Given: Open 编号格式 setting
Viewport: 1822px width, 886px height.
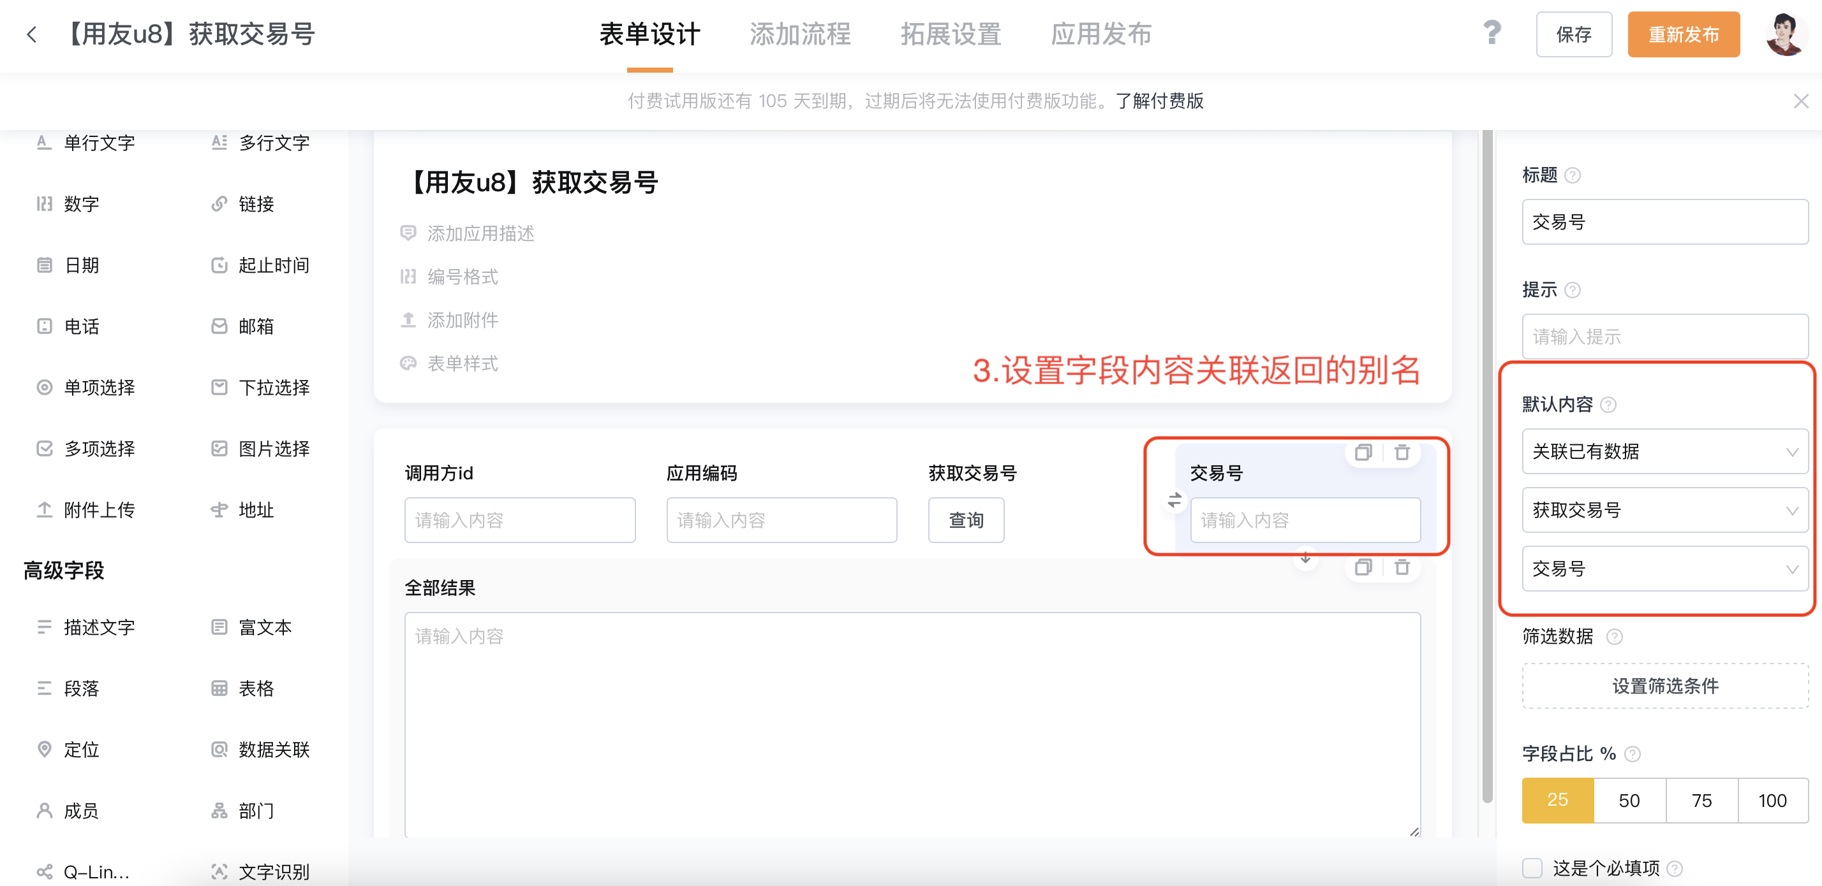Looking at the screenshot, I should click(x=449, y=276).
